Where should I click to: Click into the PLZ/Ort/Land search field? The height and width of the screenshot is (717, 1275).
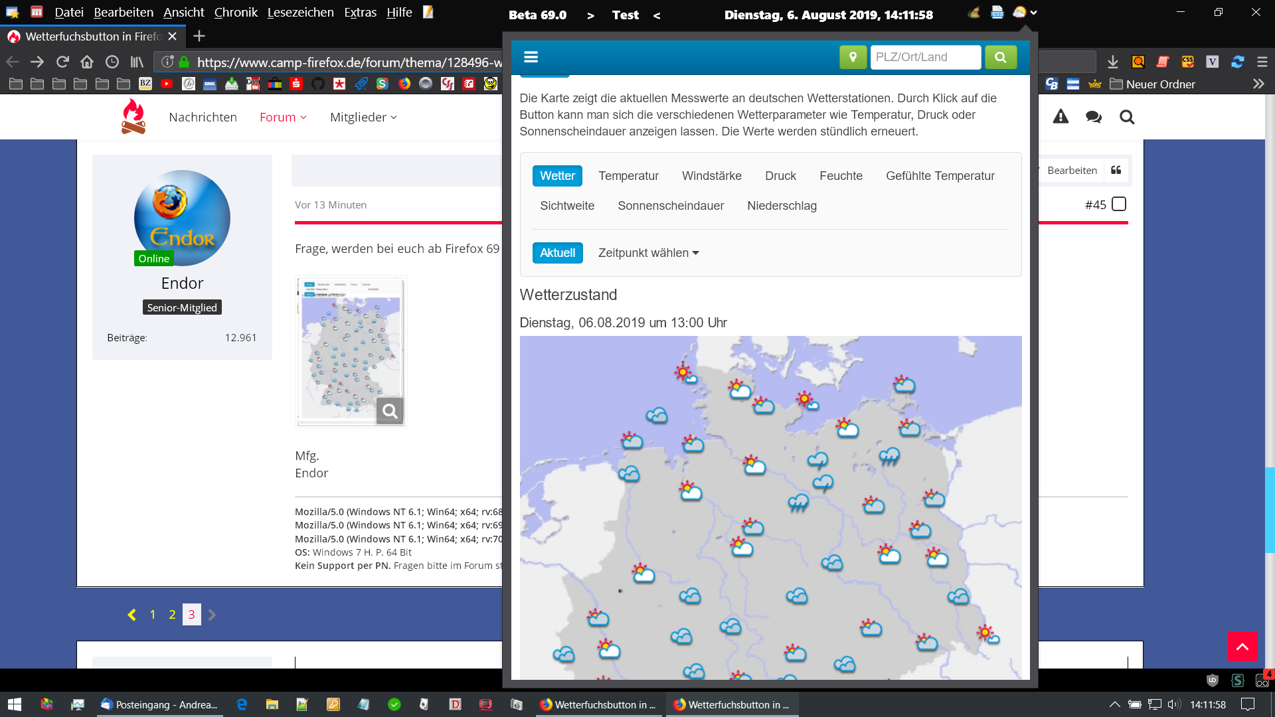(x=925, y=57)
